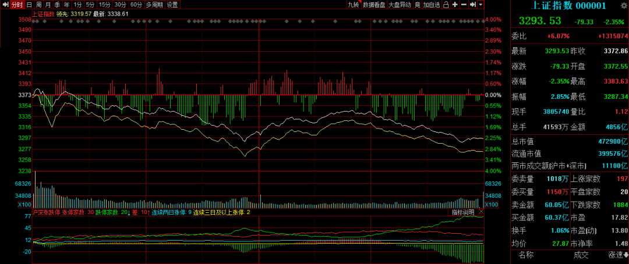Close the 沪深涨跌停 indicator panel
This screenshot has width=629, height=264.
(x=481, y=212)
